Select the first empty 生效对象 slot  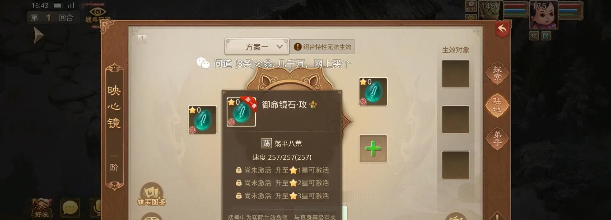[456, 74]
